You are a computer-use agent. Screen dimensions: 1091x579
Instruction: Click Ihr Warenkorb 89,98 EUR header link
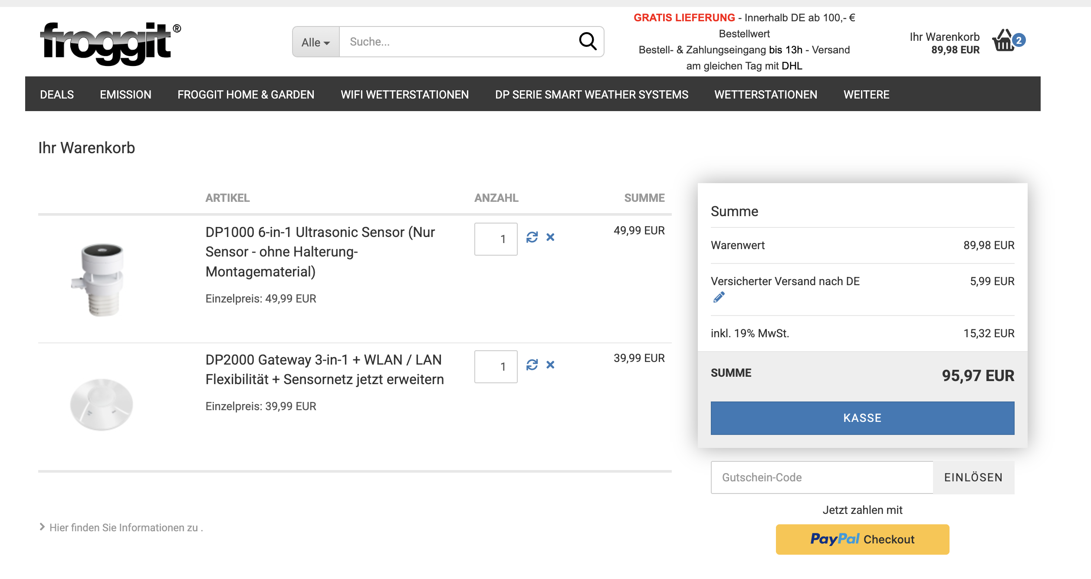945,43
